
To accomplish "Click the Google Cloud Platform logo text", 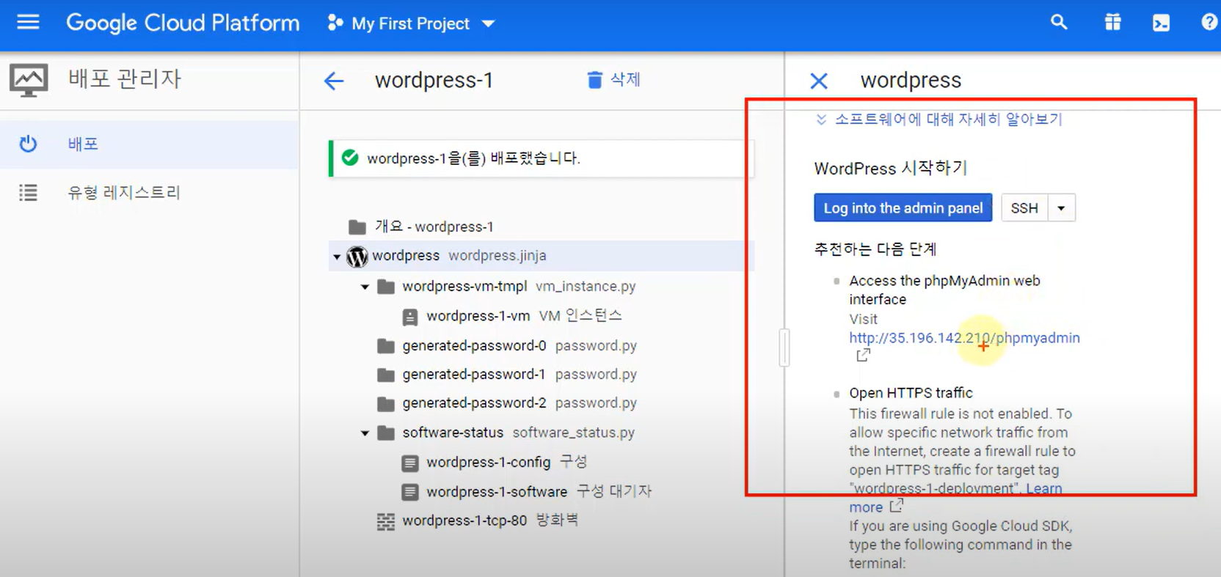I will 183,23.
